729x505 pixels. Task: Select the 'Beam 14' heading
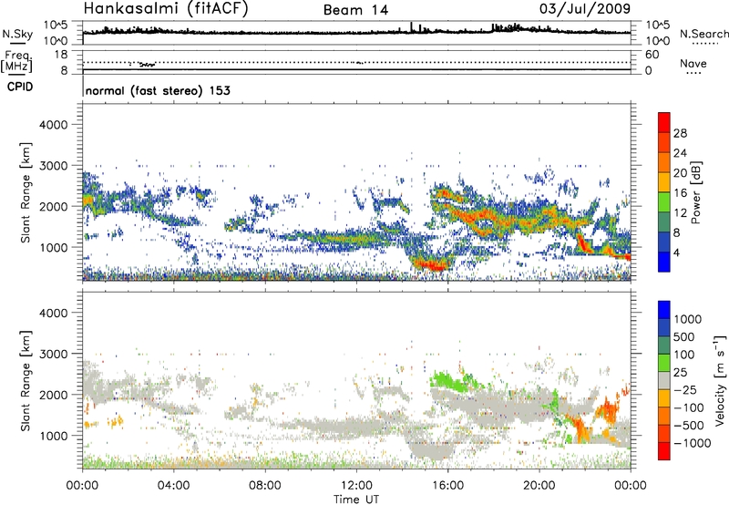click(355, 10)
